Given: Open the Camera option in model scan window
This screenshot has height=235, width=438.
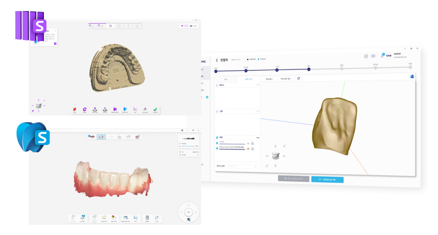Looking at the screenshot, I should [193, 26].
